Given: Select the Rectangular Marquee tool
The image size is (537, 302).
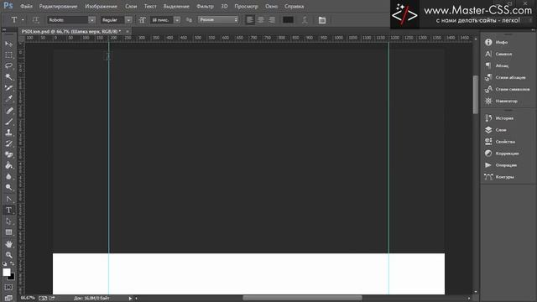Looking at the screenshot, I should tap(9, 55).
